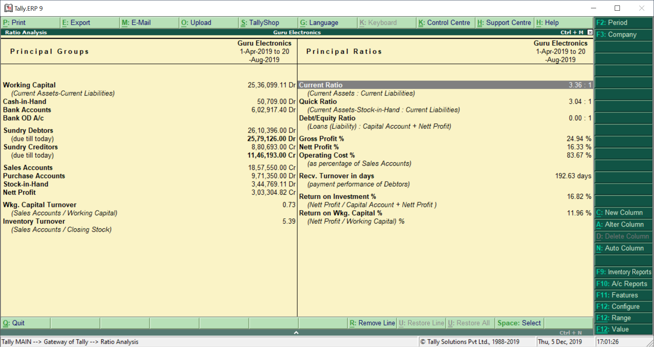Select the Cash-in-Hand group
This screenshot has width=654, height=347.
[149, 101]
